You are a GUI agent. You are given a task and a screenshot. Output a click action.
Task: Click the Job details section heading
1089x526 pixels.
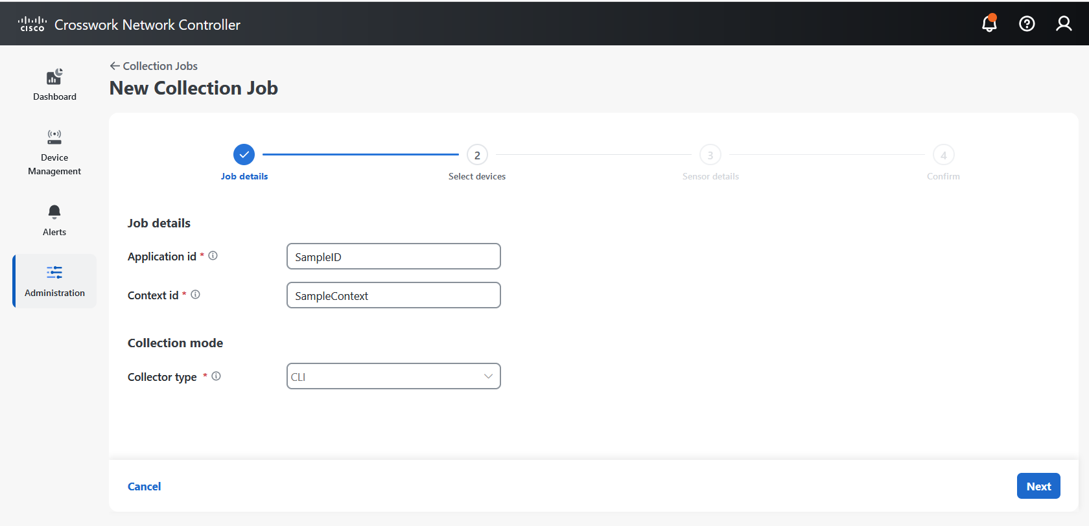point(159,223)
